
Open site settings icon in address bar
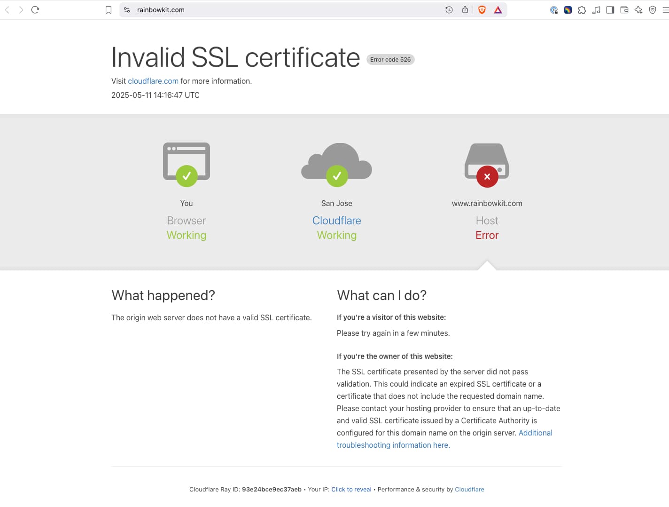127,10
